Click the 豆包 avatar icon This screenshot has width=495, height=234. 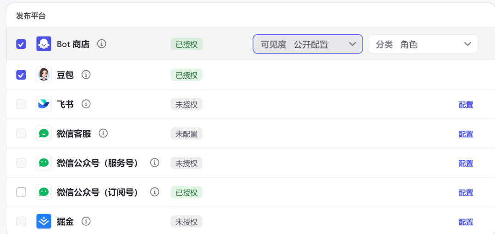tap(44, 74)
